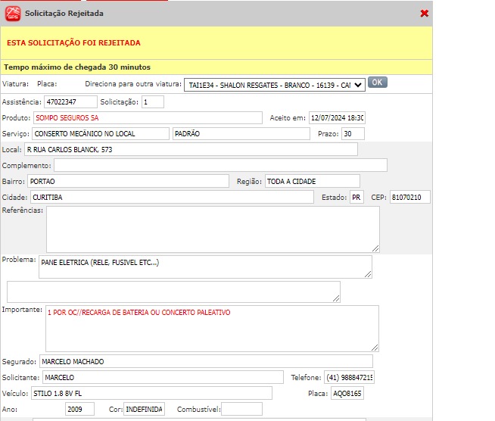
Task: Select the Solicitação number field
Action: 152,101
